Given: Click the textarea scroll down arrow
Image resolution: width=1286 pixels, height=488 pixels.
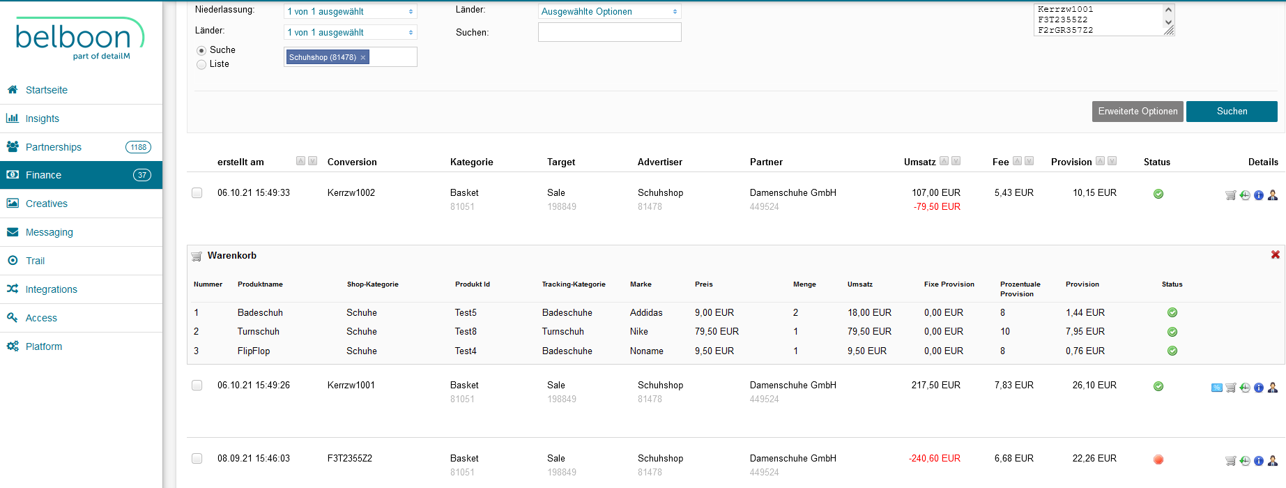Looking at the screenshot, I should [1169, 22].
